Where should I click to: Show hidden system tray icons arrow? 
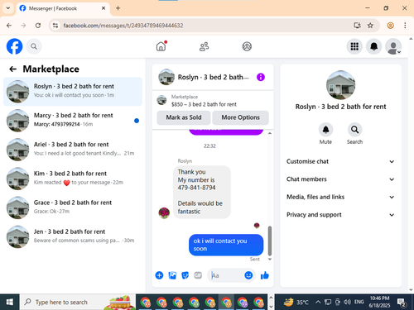pyautogui.click(x=318, y=302)
